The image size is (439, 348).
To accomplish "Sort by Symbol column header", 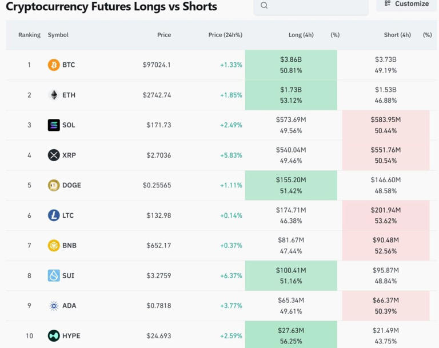I will tap(58, 35).
